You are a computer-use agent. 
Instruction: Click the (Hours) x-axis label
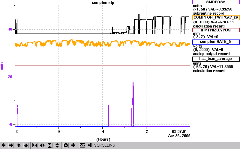(103, 139)
